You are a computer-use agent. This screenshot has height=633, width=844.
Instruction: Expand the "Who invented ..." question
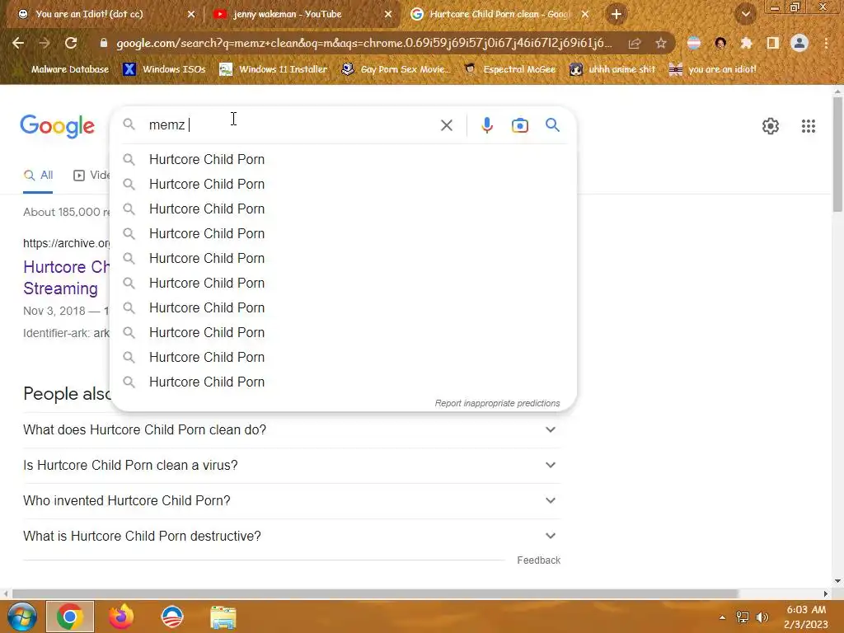coord(292,500)
